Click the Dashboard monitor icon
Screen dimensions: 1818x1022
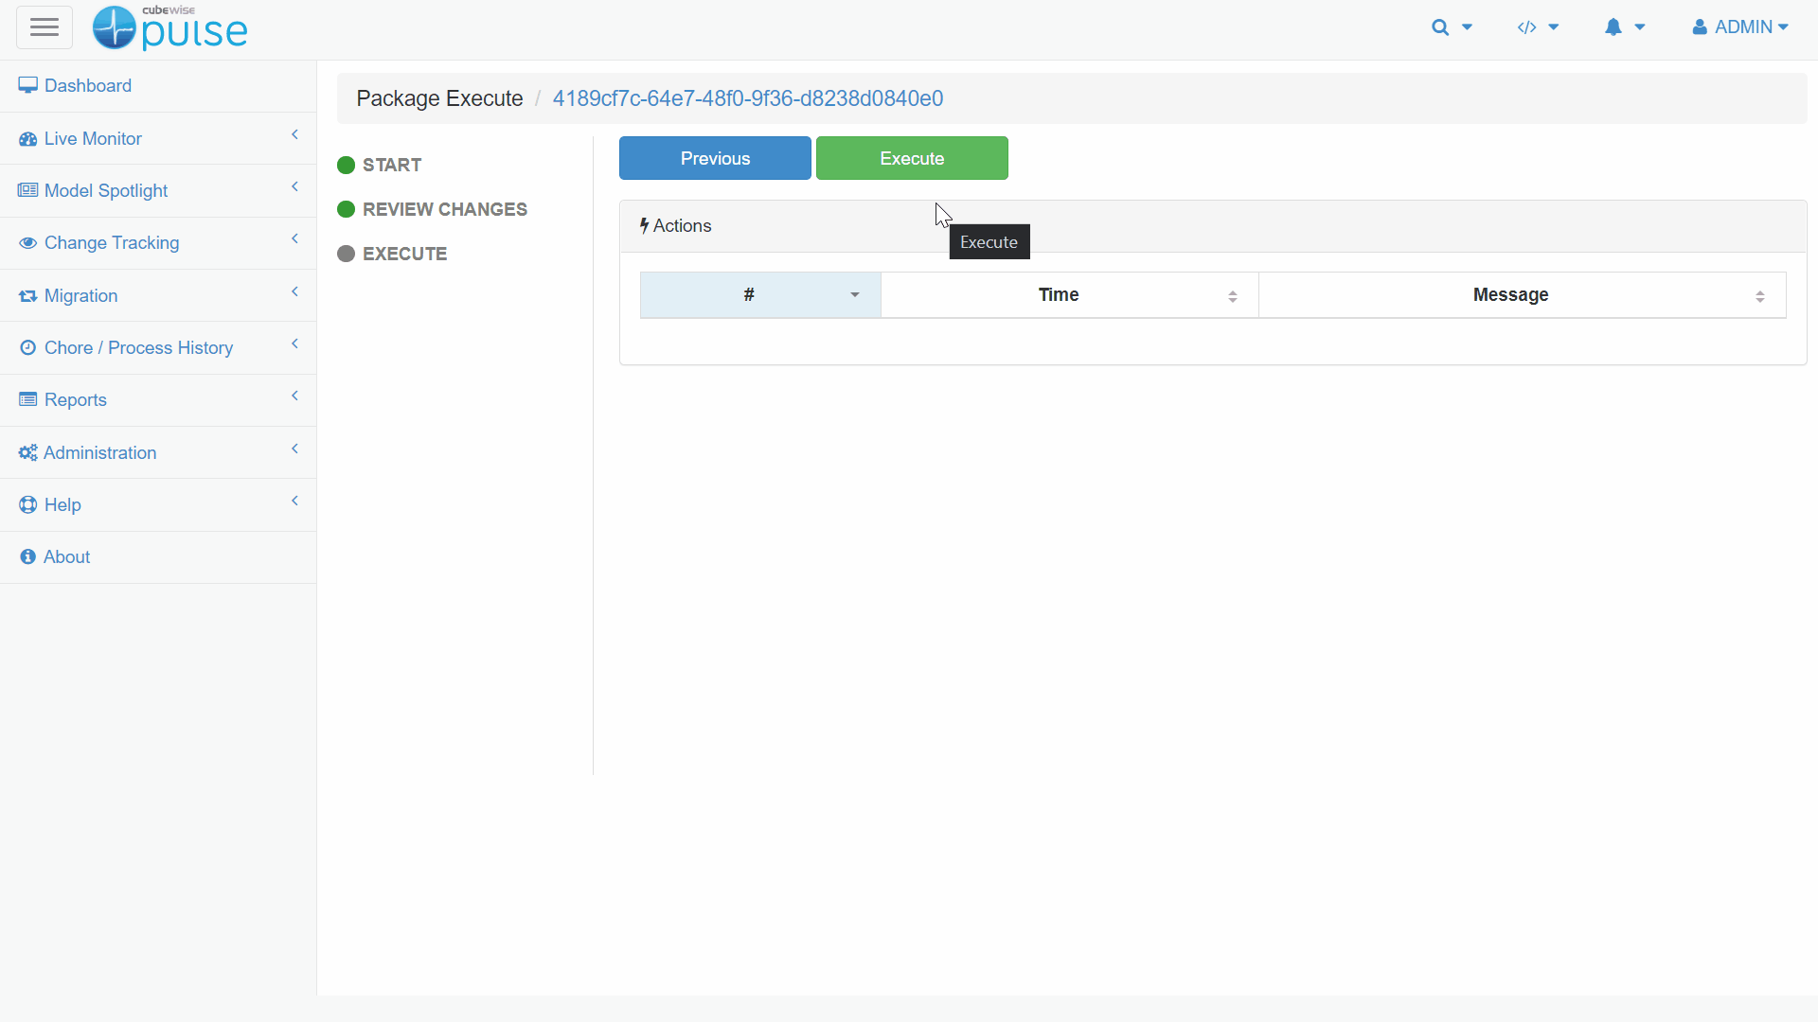[x=27, y=86]
